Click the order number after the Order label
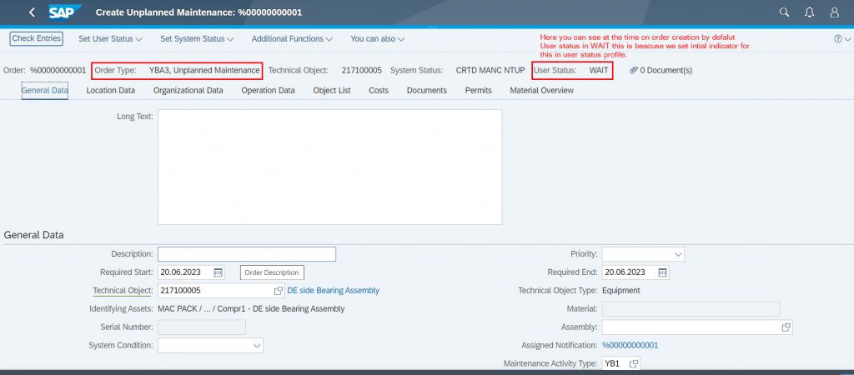854x375 pixels. 58,70
